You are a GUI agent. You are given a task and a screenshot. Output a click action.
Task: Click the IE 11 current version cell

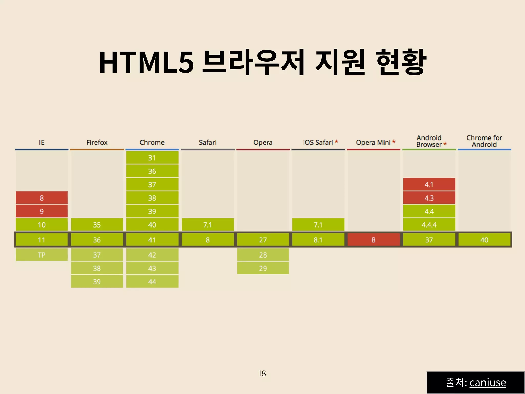(x=42, y=240)
